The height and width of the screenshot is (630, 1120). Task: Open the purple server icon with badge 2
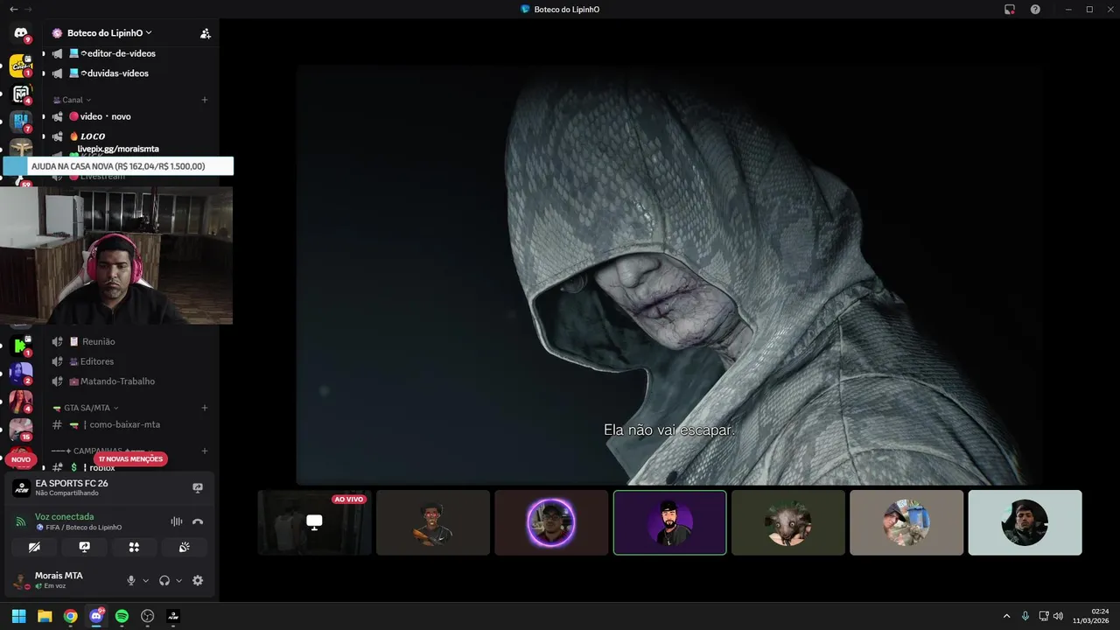click(21, 374)
